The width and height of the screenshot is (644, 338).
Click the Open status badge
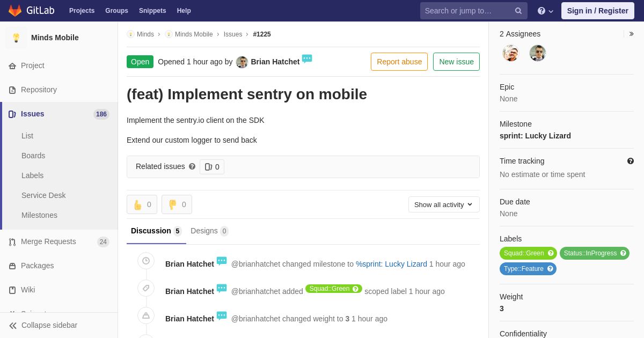140,62
